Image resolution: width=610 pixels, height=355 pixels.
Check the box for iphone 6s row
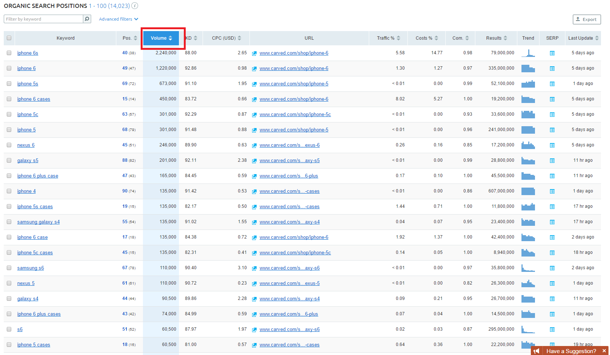coord(9,53)
